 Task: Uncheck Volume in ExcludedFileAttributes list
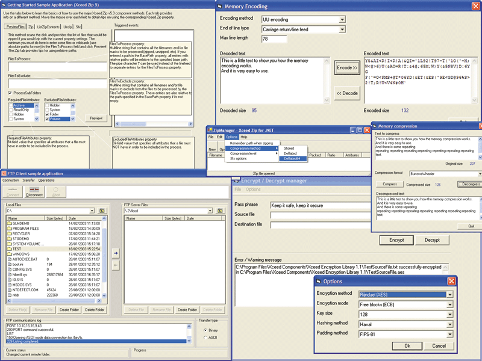47,119
